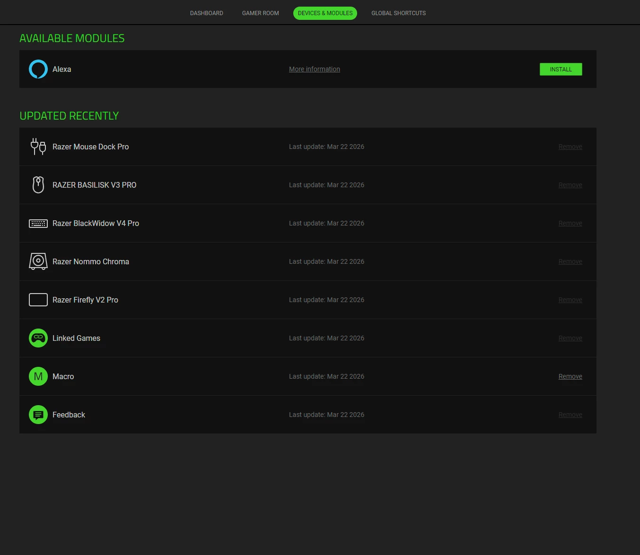Viewport: 640px width, 555px height.
Task: Click the Macro module label
Action: pos(63,376)
